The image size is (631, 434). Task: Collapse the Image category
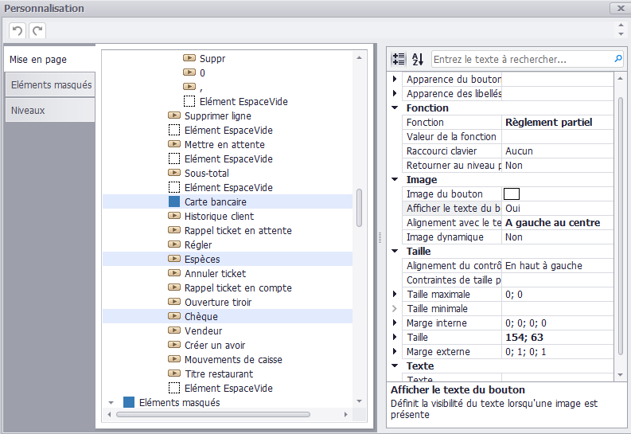tap(395, 179)
